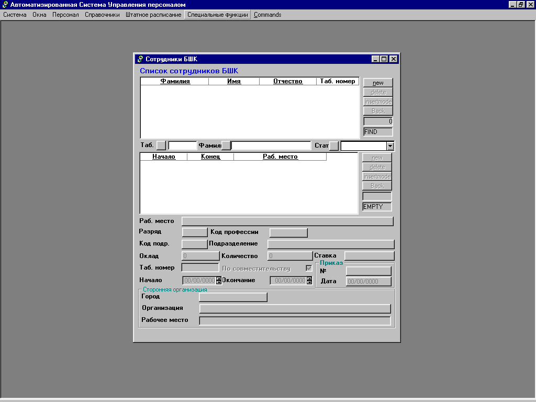This screenshot has height=402, width=536.
Task: Open the Штатное расписание menu
Action: (153, 15)
